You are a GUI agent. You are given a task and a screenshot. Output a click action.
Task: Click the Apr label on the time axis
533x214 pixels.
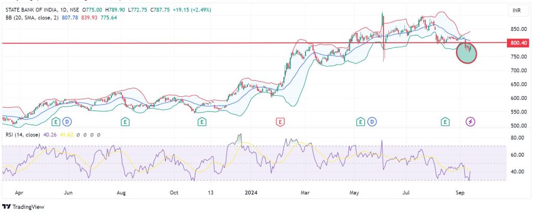[18, 193]
